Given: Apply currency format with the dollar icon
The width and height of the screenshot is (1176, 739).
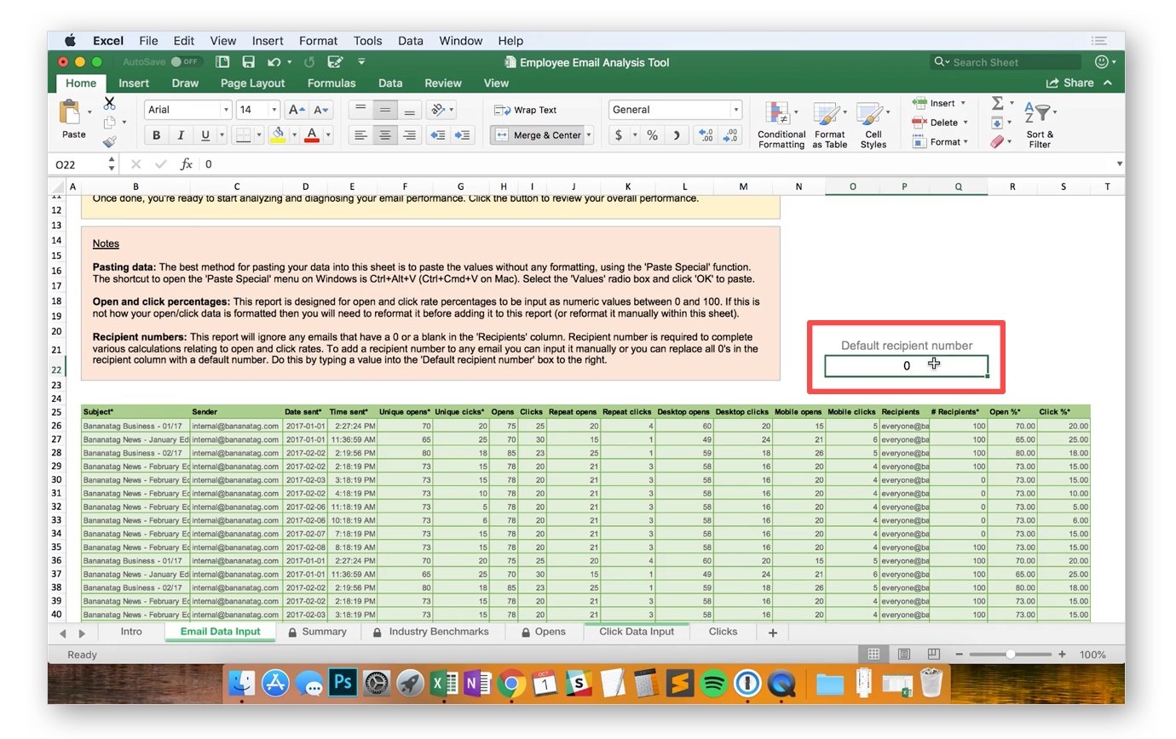Looking at the screenshot, I should coord(619,135).
